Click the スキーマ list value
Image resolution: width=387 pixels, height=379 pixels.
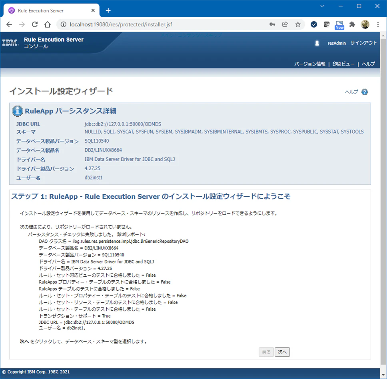pos(224,132)
